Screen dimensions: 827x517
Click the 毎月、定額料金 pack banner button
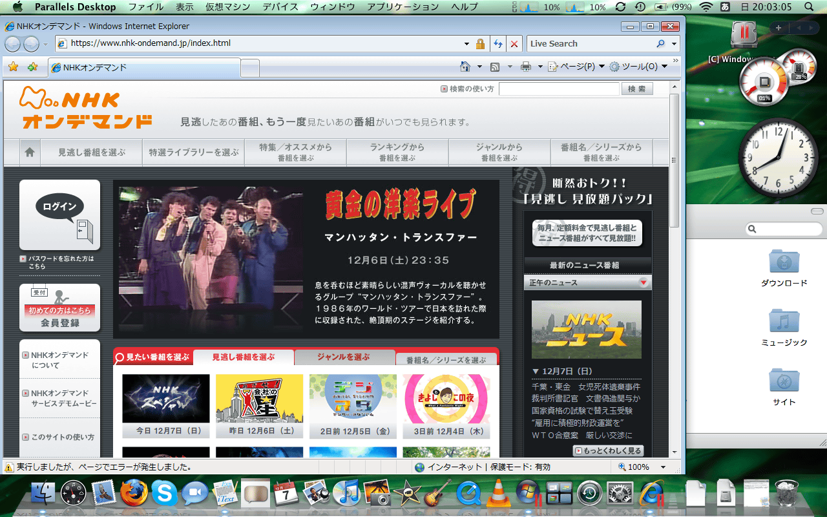pos(587,233)
